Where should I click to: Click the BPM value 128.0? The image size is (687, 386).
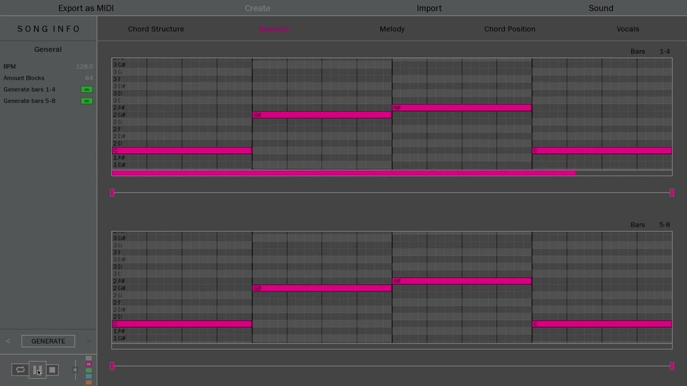pos(84,66)
